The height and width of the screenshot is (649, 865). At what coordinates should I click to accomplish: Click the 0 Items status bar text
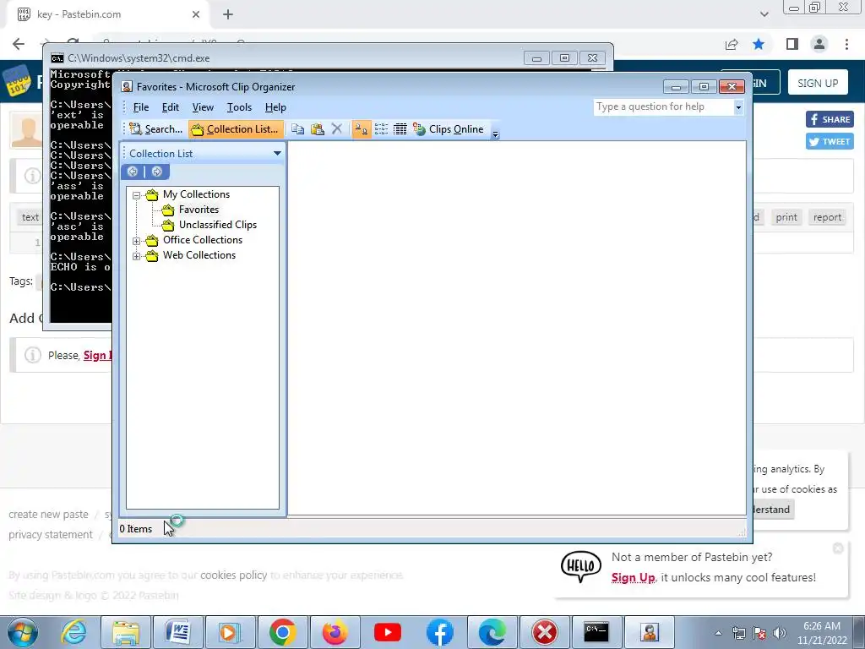136,529
